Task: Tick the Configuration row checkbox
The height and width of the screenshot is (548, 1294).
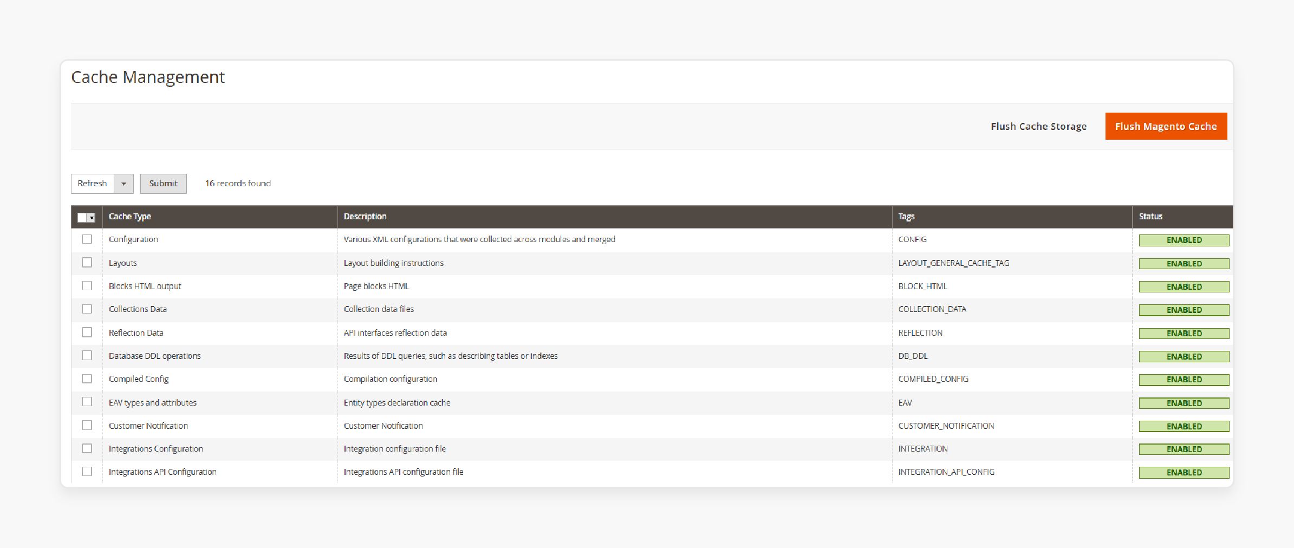Action: click(x=87, y=239)
